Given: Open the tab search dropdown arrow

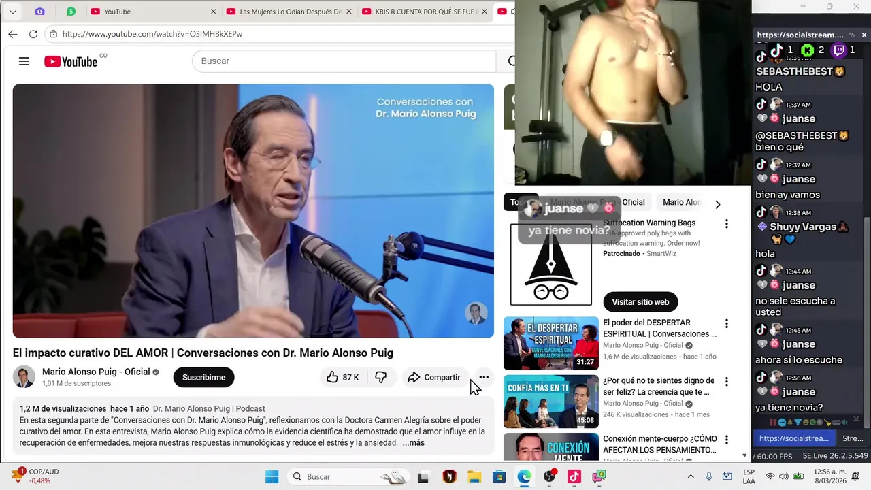Looking at the screenshot, I should tap(13, 12).
